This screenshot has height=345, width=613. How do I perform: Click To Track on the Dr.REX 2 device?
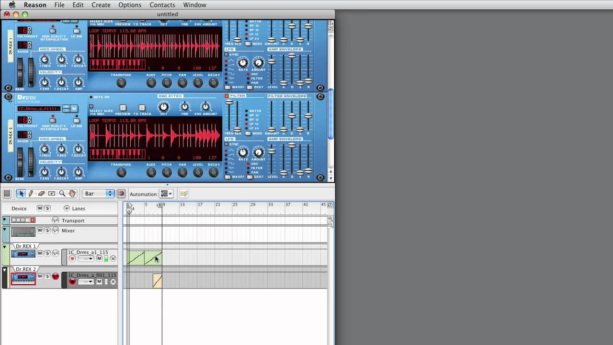coord(142,108)
